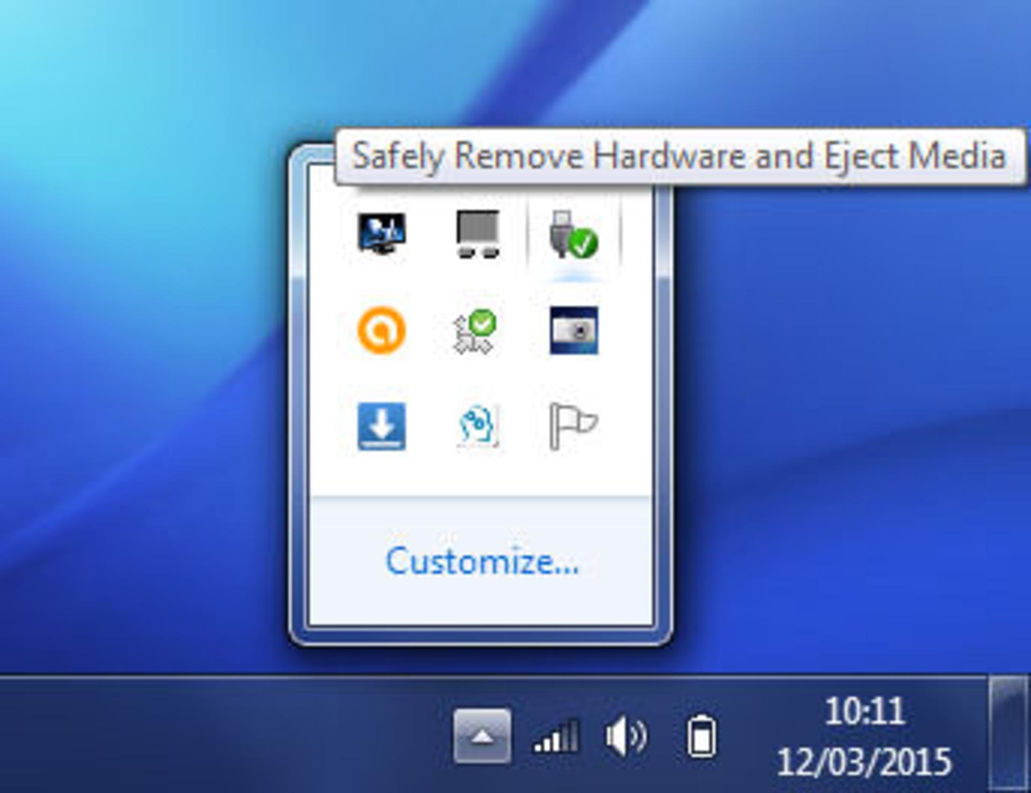This screenshot has height=793, width=1031.
Task: Open the wireless network signal icon
Action: click(556, 736)
